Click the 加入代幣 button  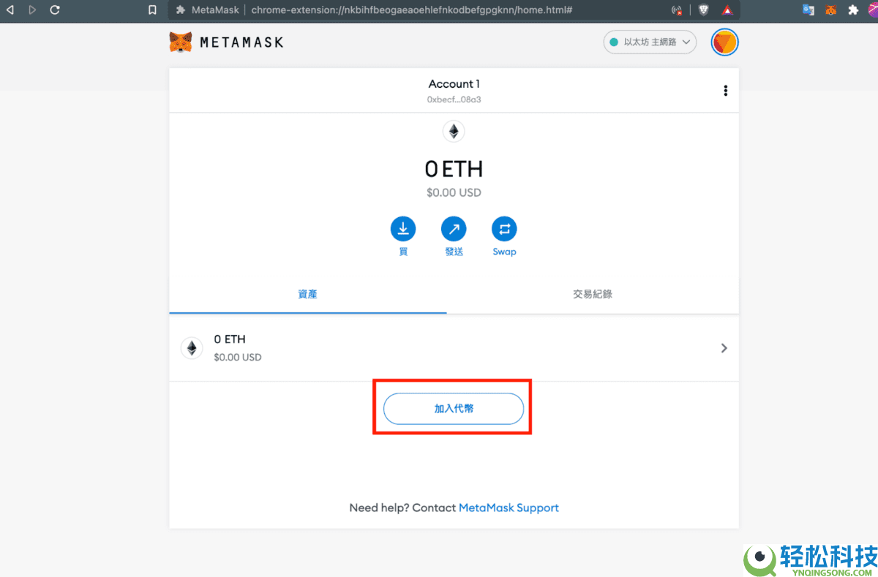click(453, 409)
